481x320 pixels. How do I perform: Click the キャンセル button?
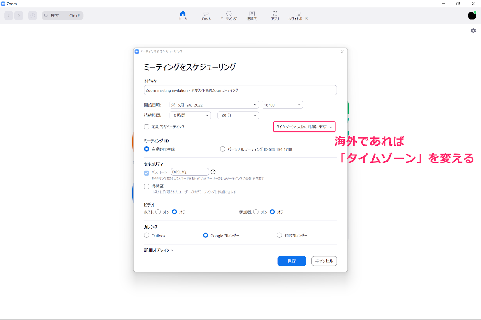(x=324, y=261)
